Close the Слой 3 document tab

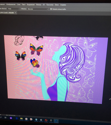click(15, 13)
